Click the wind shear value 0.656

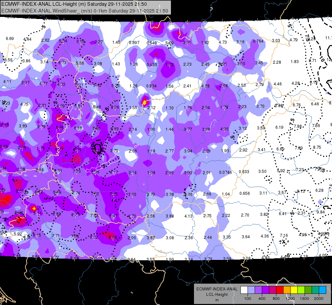pyautogui.click(x=245, y=194)
